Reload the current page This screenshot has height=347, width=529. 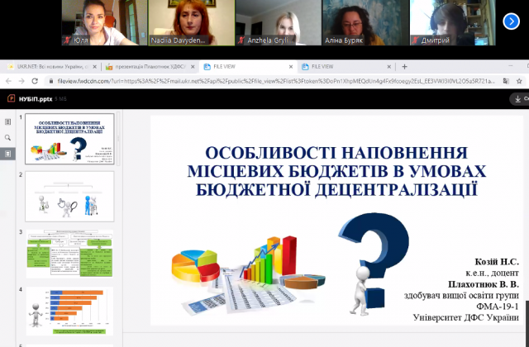[x=35, y=81]
